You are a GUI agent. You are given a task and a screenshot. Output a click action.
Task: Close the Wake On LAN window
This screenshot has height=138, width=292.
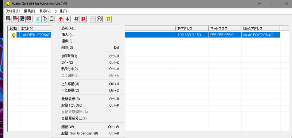(x=286, y=3)
